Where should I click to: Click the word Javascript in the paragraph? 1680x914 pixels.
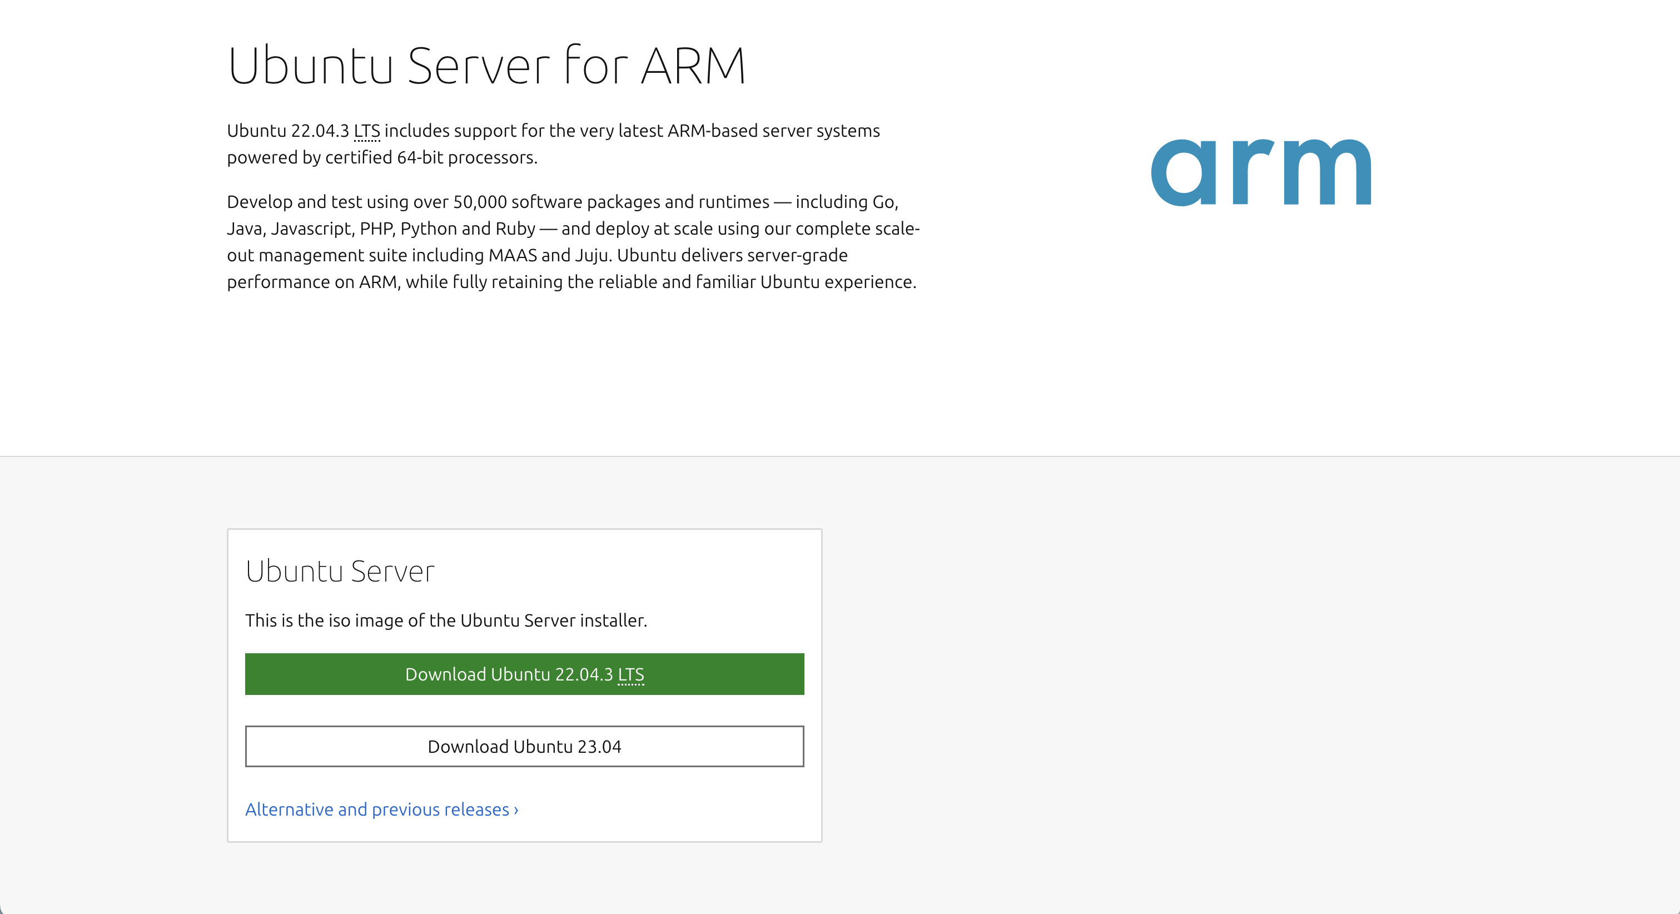coord(311,229)
